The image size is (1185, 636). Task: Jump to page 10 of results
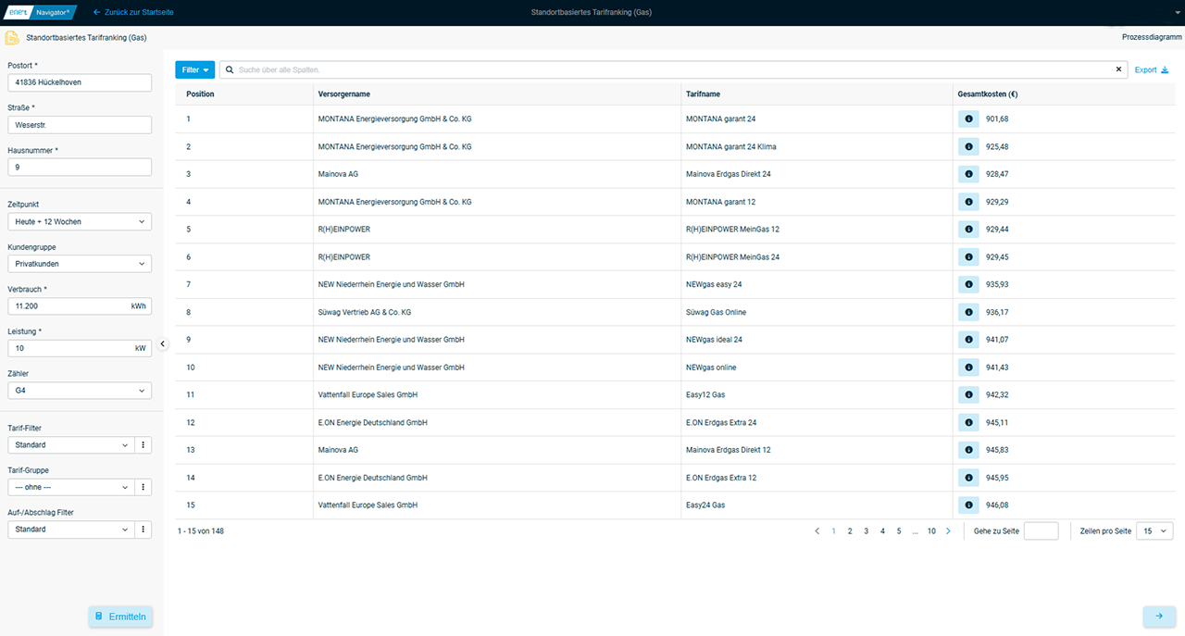click(x=931, y=531)
